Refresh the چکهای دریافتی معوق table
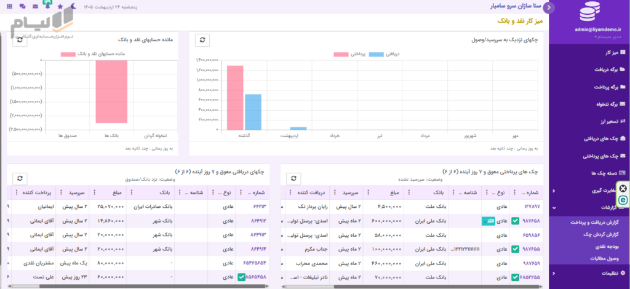Viewport: 630px width, 289px height. tap(20, 178)
